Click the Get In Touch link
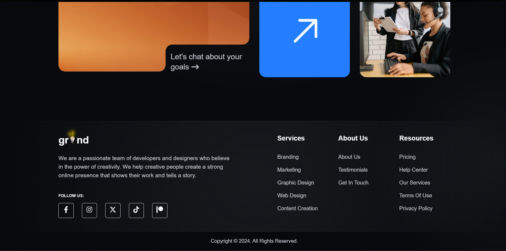The image size is (506, 251). pos(353,183)
